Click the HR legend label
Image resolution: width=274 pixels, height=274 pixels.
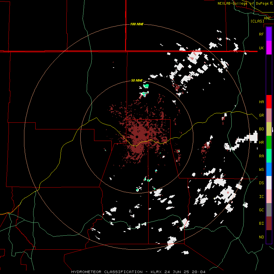pyautogui.click(x=262, y=142)
